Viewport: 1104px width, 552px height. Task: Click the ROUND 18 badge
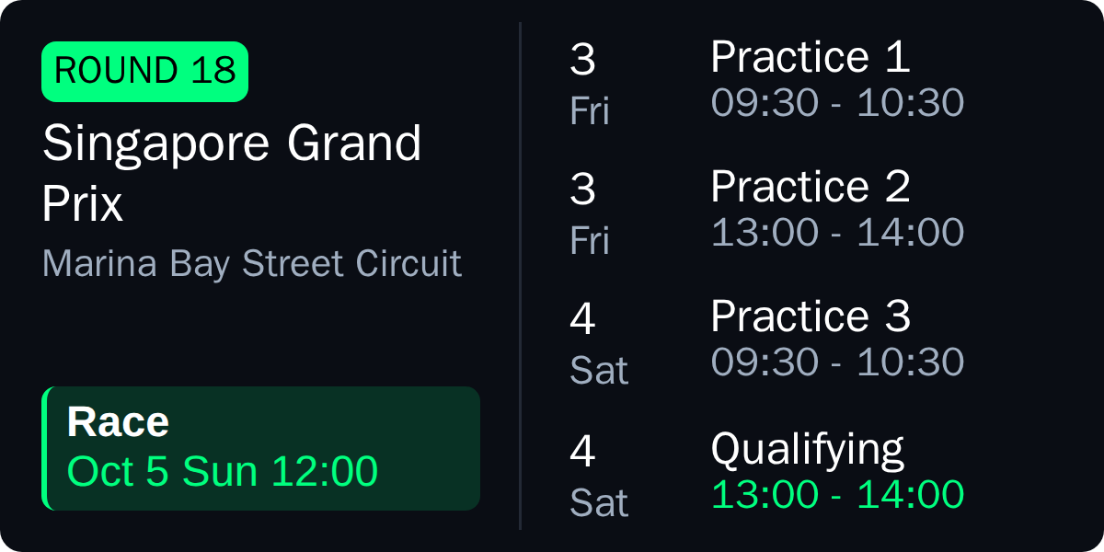144,71
